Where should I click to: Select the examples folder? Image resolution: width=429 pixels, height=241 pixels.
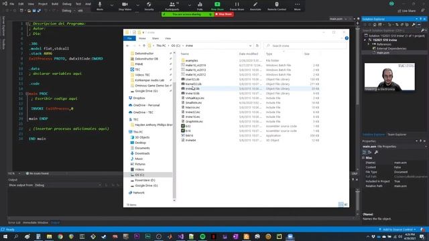tap(192, 61)
